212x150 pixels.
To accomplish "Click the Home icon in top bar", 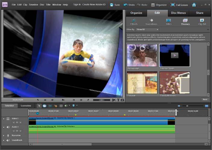I will (194, 5).
